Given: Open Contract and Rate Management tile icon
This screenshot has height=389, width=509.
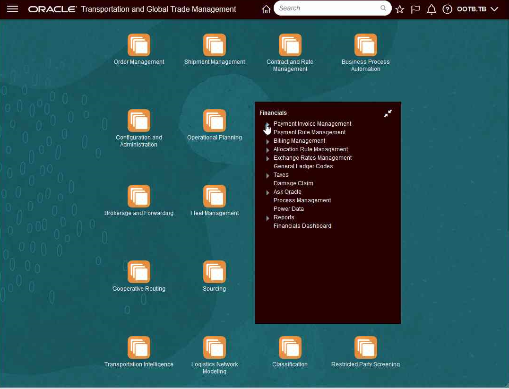Looking at the screenshot, I should point(290,45).
